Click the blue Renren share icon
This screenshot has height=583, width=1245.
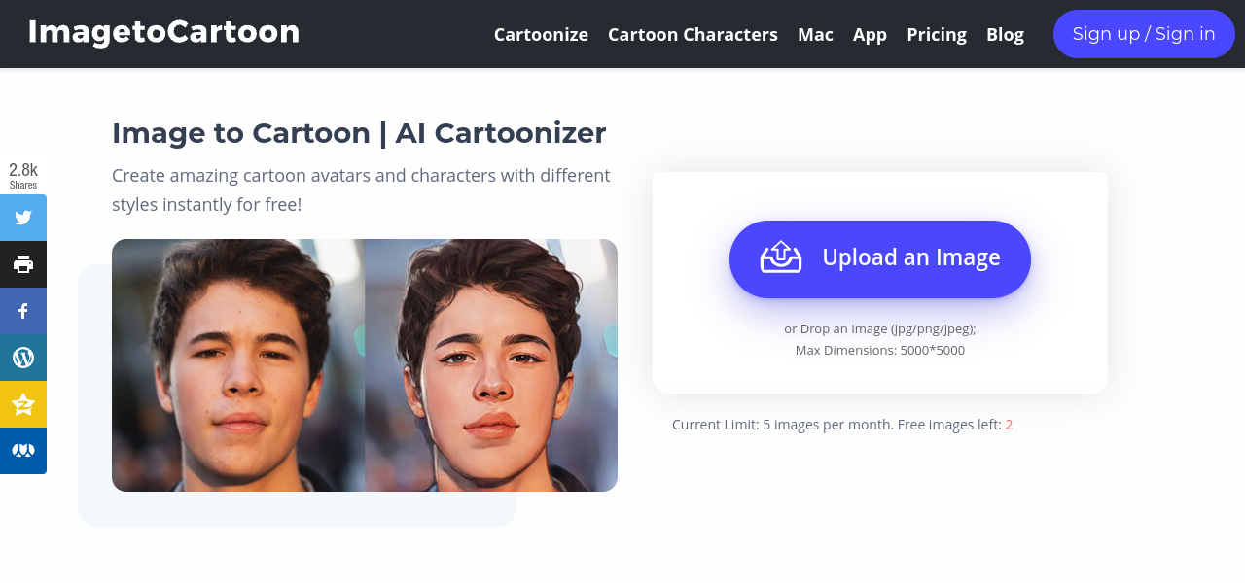click(x=23, y=451)
